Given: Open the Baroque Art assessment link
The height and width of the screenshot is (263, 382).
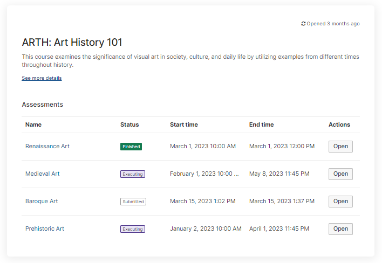Looking at the screenshot, I should point(42,201).
